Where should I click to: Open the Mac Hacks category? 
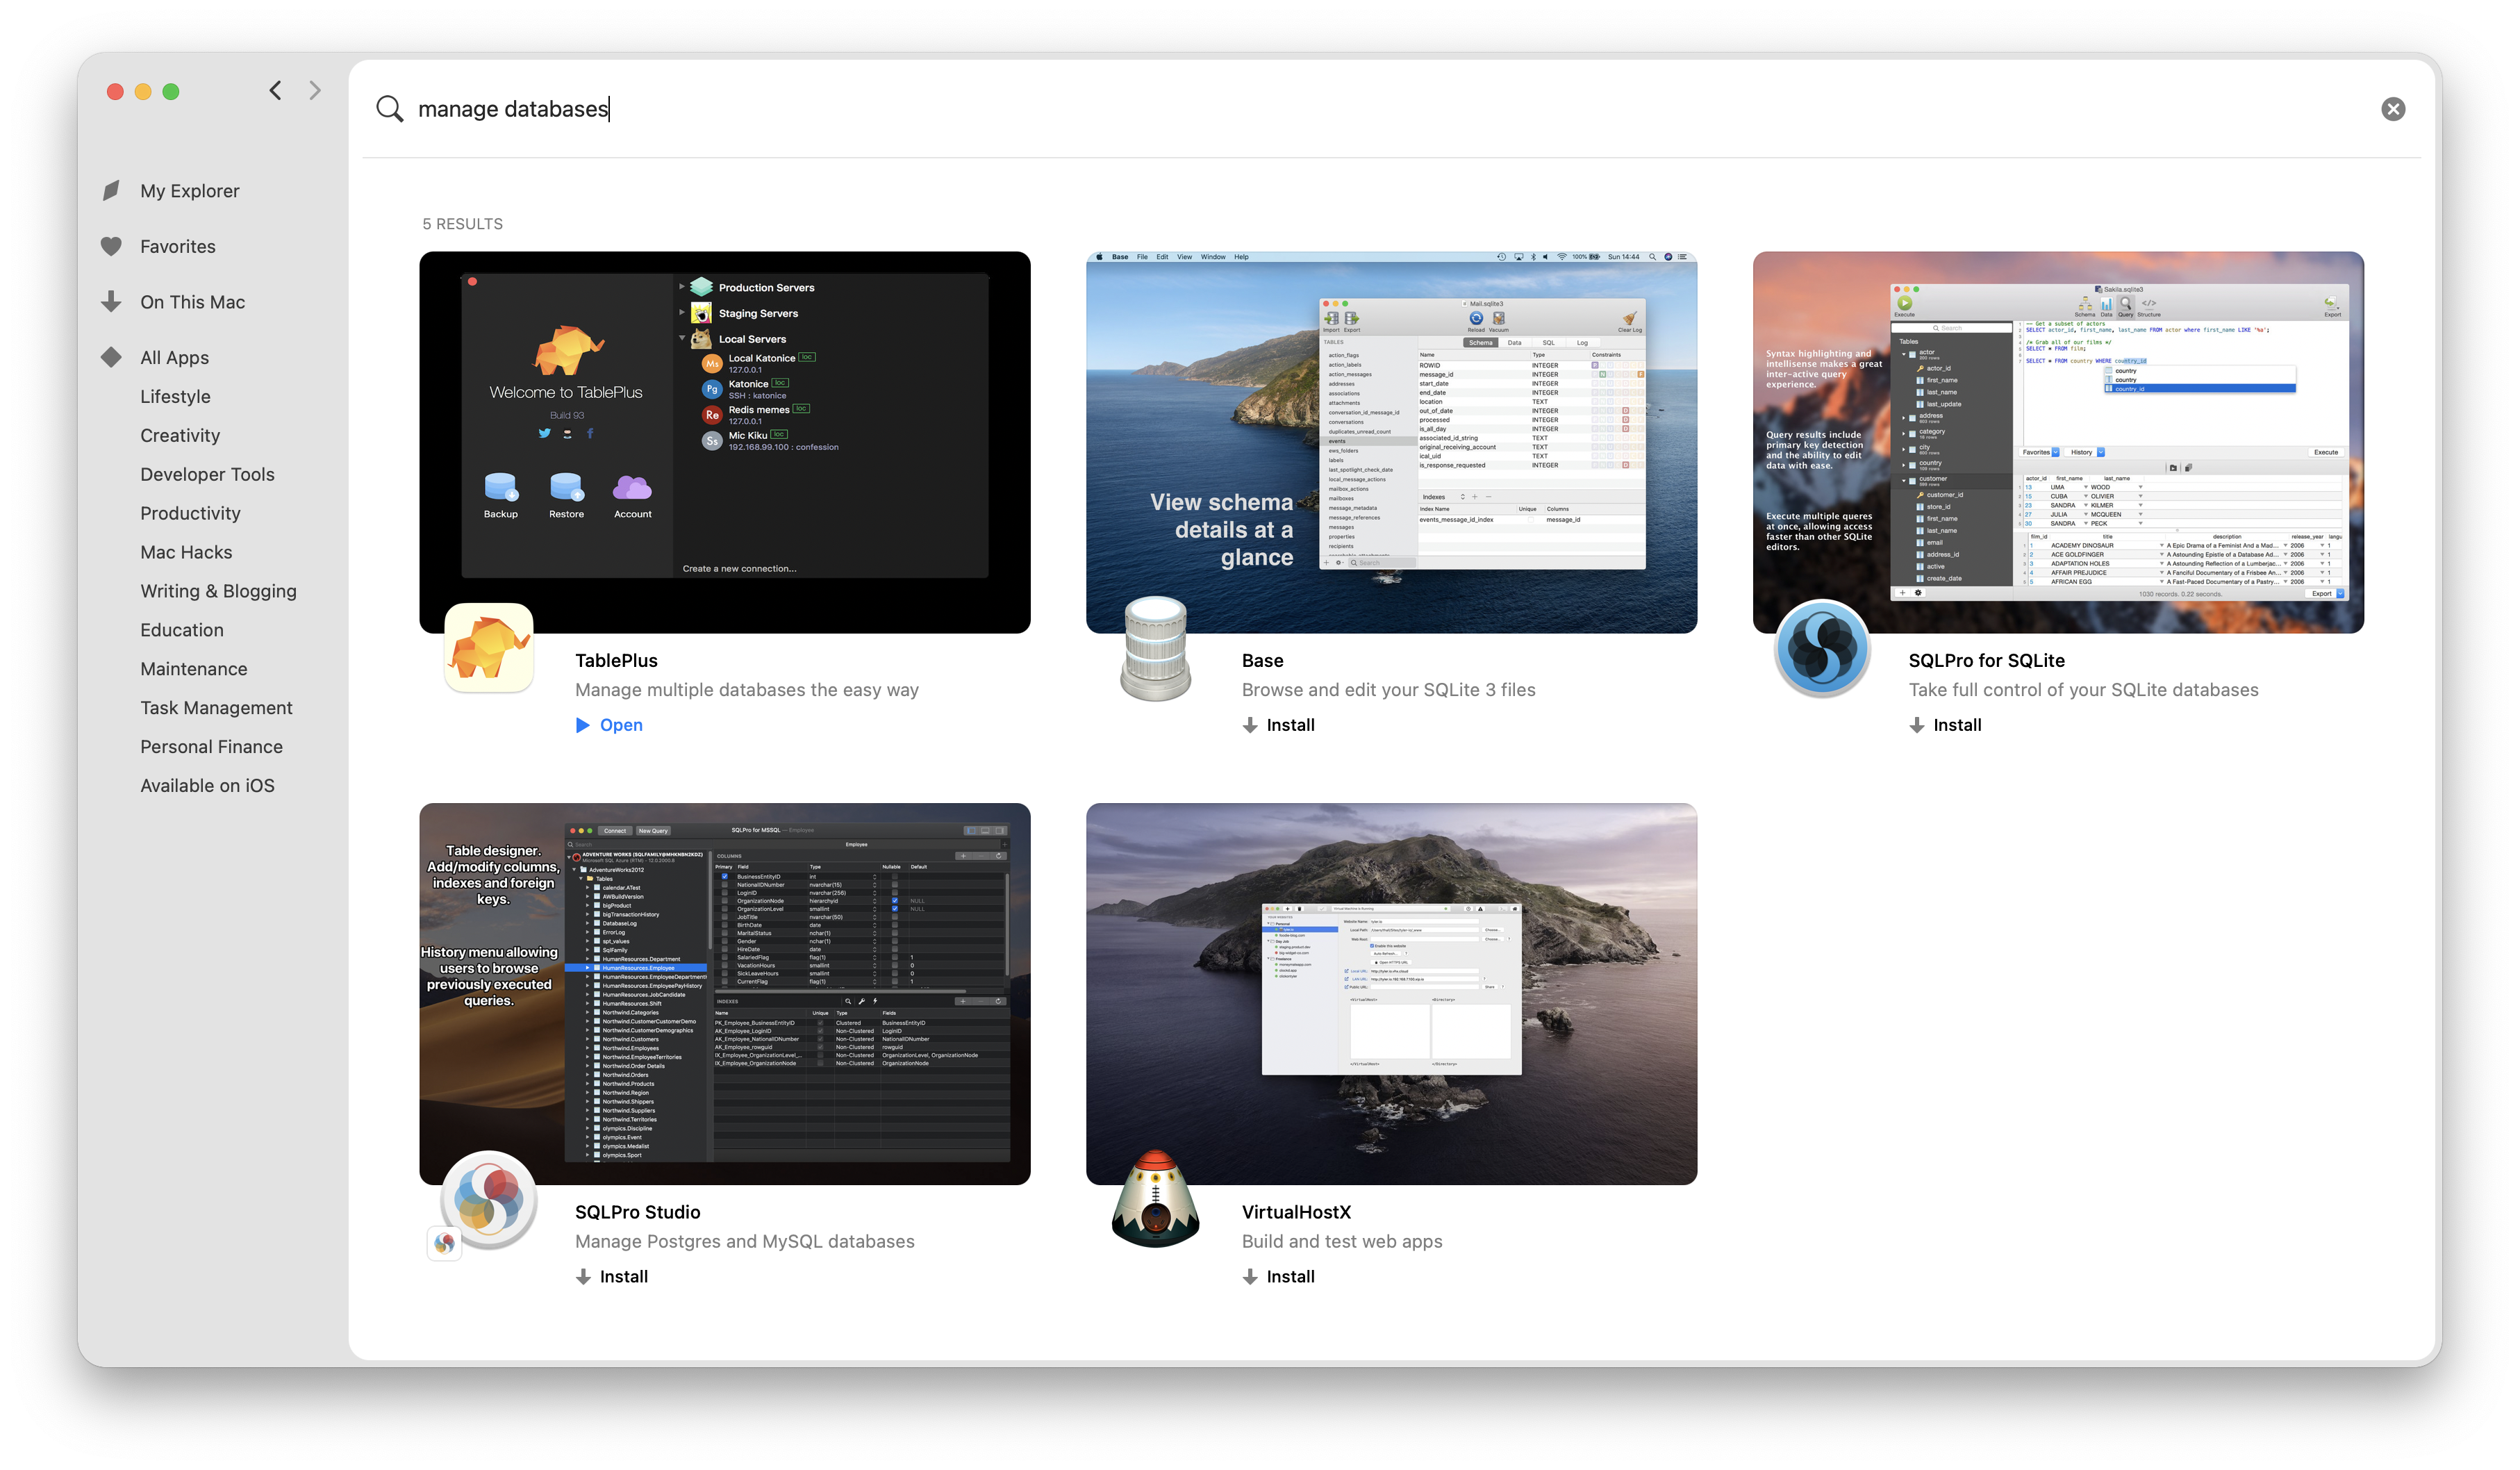186,553
